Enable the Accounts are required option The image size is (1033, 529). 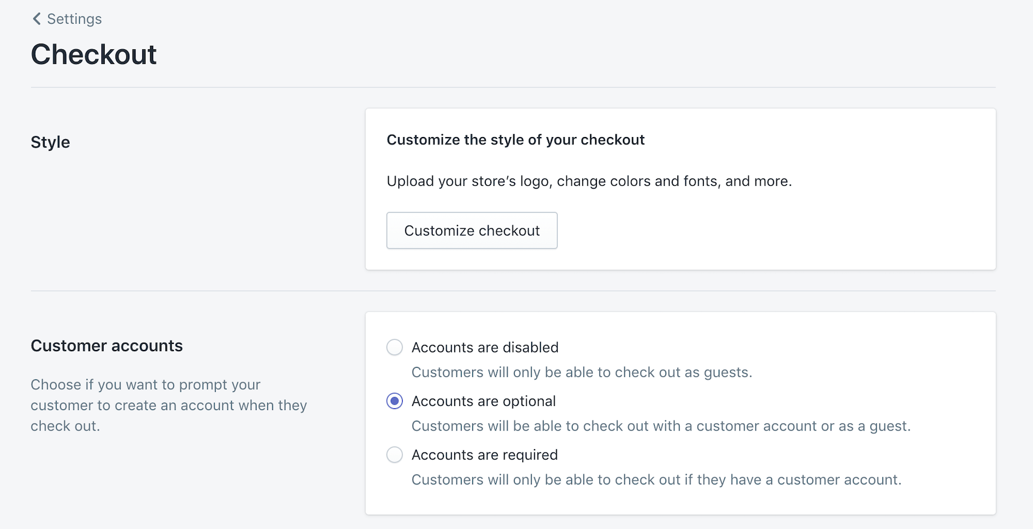pos(394,454)
